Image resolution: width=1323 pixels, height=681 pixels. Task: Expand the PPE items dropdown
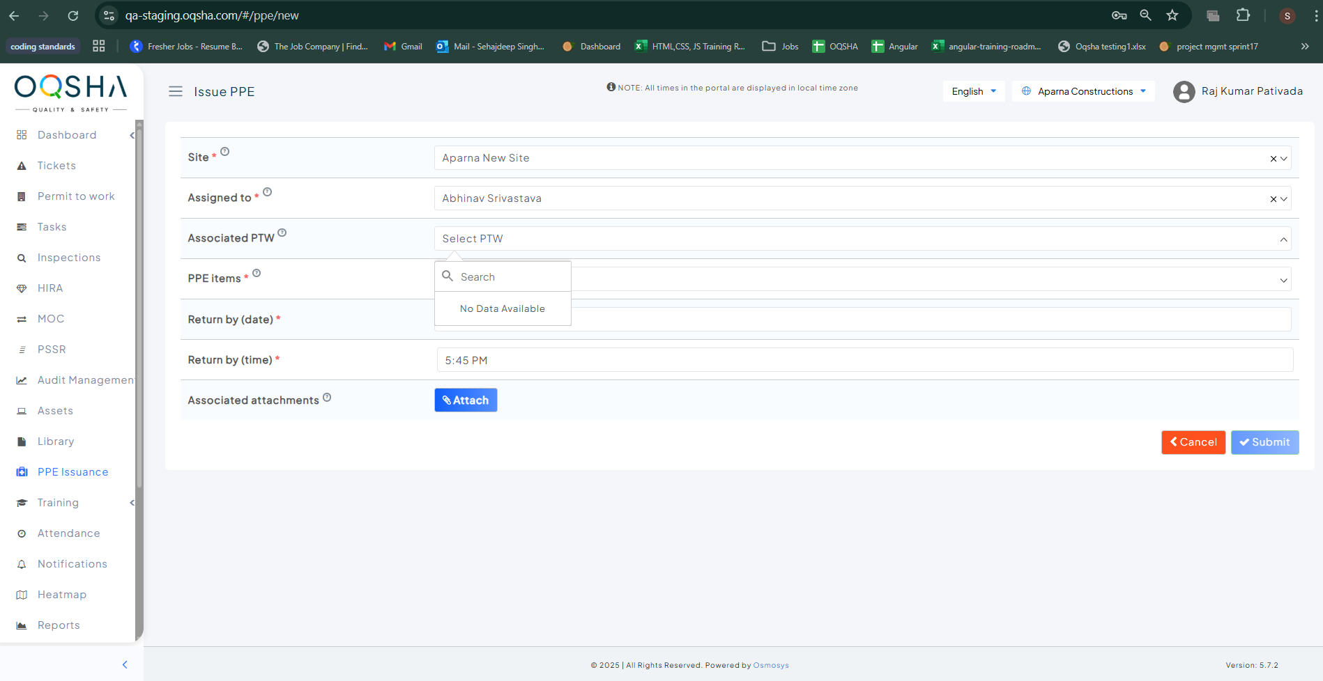click(x=1283, y=280)
